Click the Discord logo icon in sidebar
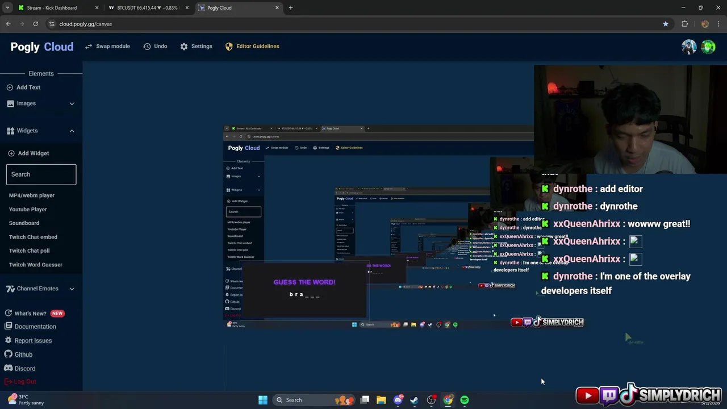Screen dimensions: 727x409 point(9,368)
